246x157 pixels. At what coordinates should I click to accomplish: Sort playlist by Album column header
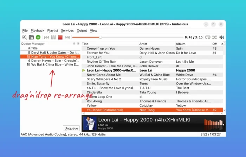181,44
